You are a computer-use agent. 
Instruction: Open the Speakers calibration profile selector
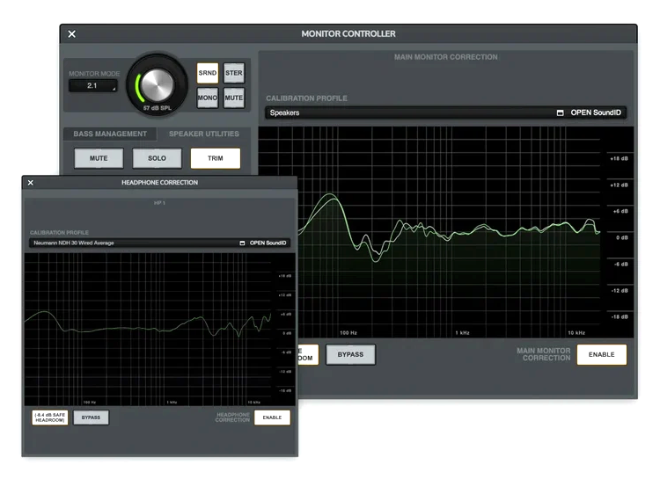(x=446, y=112)
